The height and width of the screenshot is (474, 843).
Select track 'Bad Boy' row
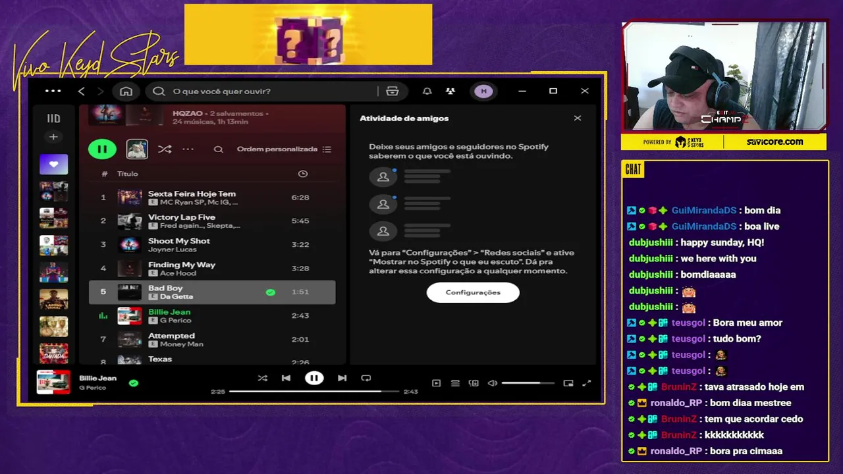coord(212,292)
